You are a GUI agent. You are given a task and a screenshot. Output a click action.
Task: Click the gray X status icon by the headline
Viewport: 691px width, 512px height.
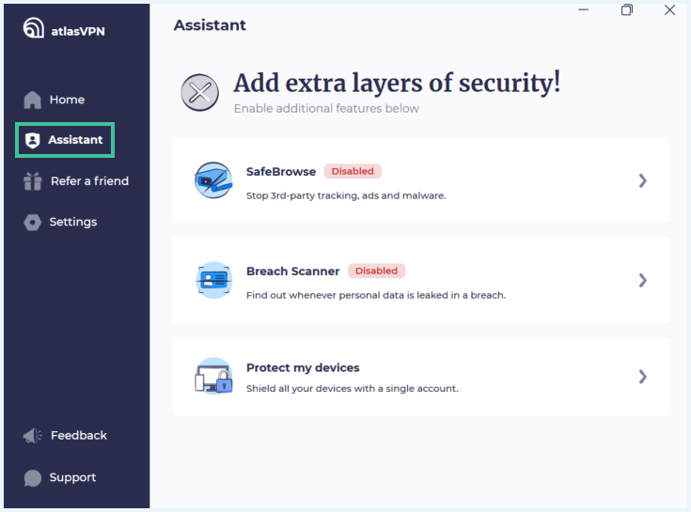tap(199, 92)
